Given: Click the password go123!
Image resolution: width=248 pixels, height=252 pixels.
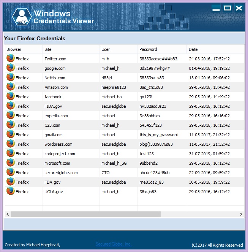Looking at the screenshot, I should (146, 97).
